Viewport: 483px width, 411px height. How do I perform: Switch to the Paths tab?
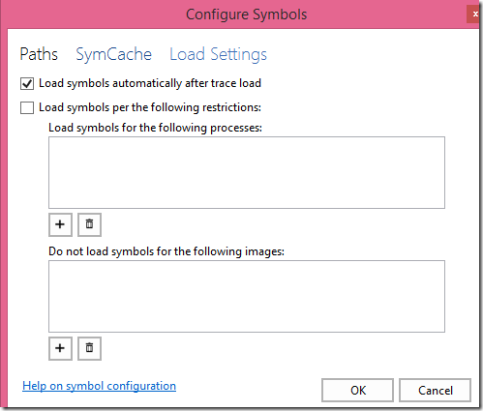[39, 54]
